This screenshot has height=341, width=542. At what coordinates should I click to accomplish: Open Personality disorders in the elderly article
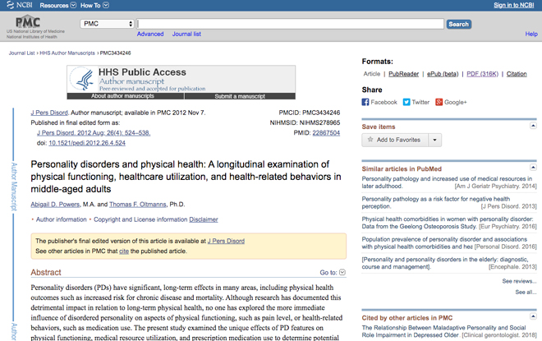tap(445, 263)
